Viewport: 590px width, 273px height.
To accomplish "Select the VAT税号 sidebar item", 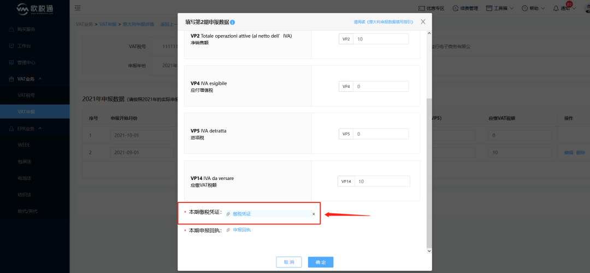I will pos(26,95).
